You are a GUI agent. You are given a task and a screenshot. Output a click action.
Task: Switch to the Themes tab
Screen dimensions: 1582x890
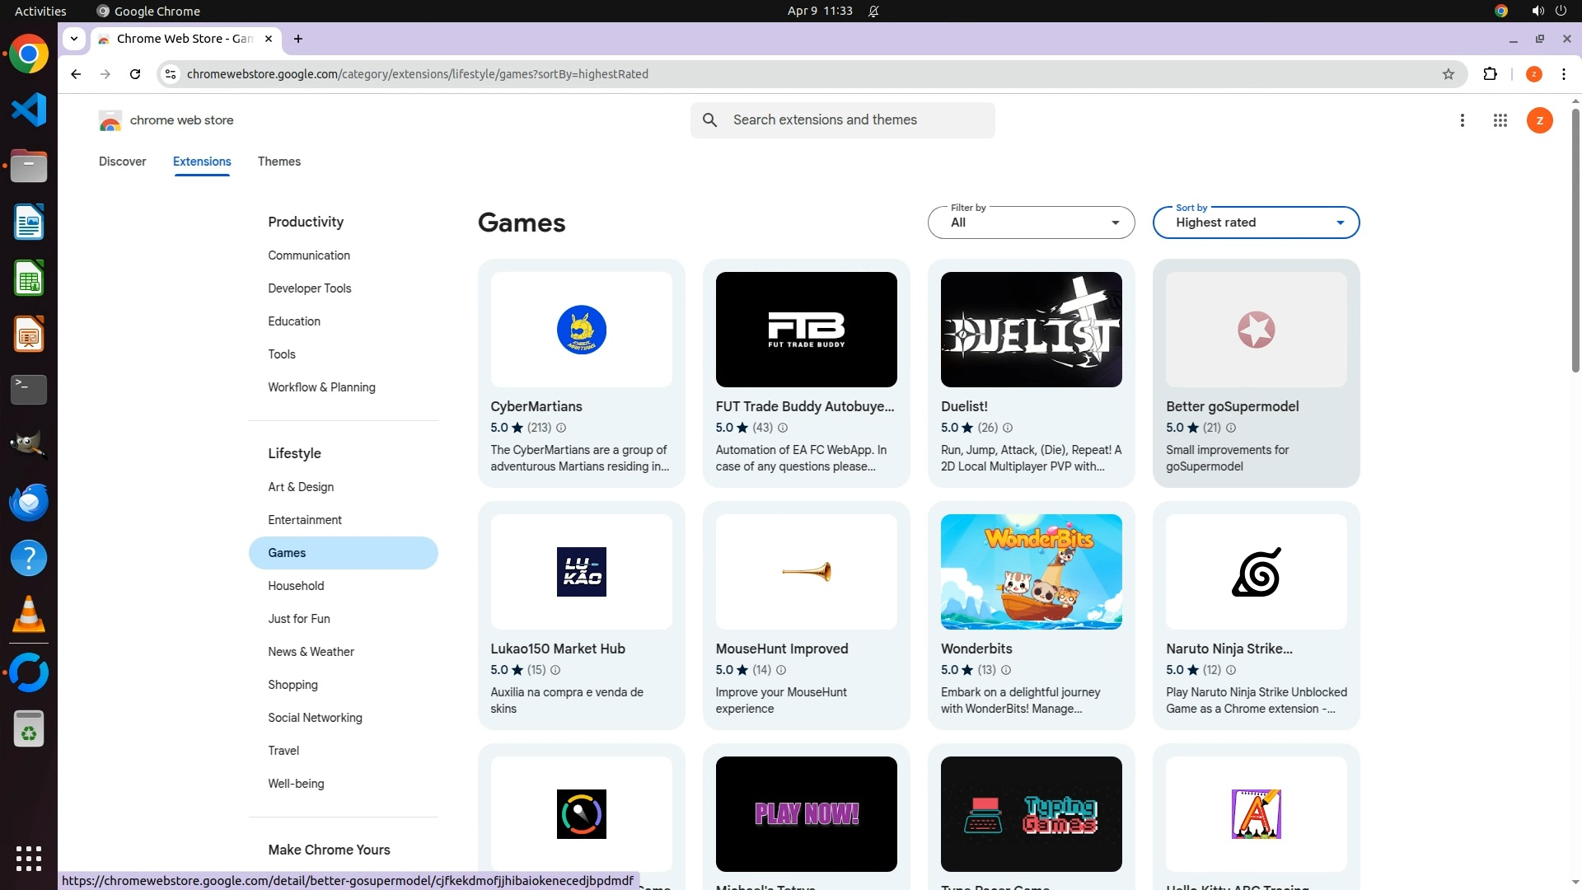(x=278, y=162)
